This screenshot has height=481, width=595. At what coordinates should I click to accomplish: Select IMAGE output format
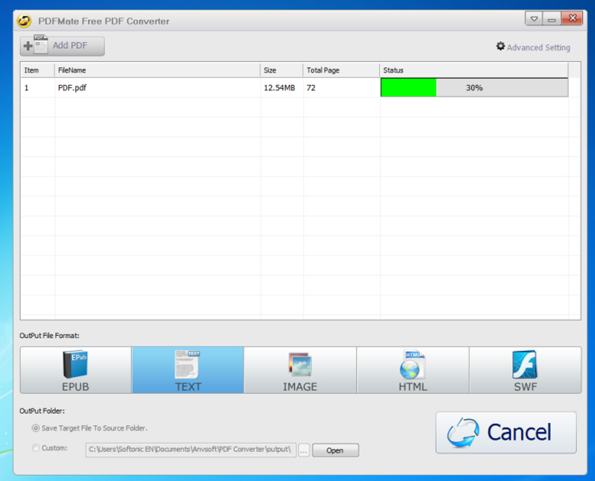[300, 370]
